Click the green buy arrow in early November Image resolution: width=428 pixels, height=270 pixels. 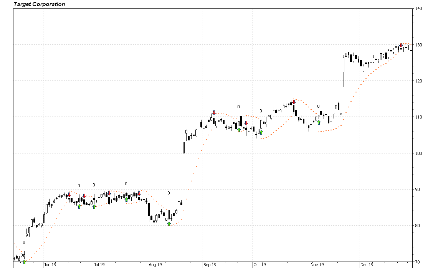pos(319,122)
